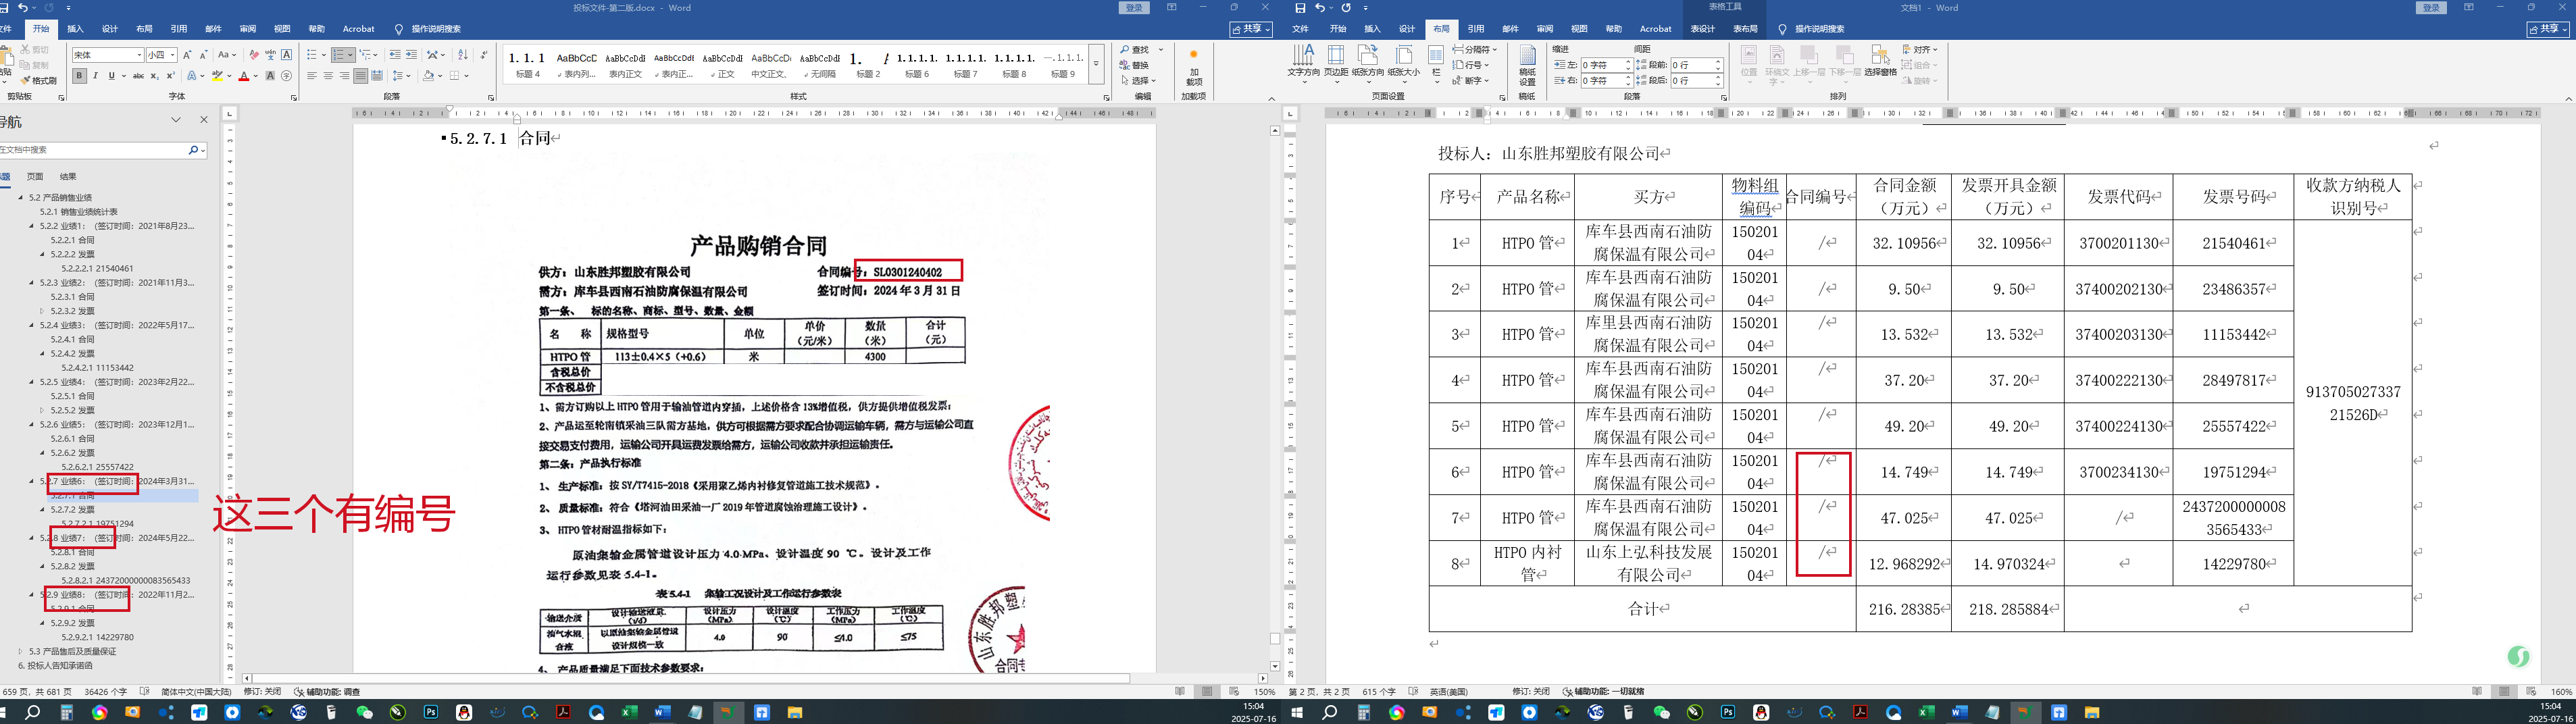Open the References (引用) tab in left window
This screenshot has height=724, width=2576.
[179, 29]
